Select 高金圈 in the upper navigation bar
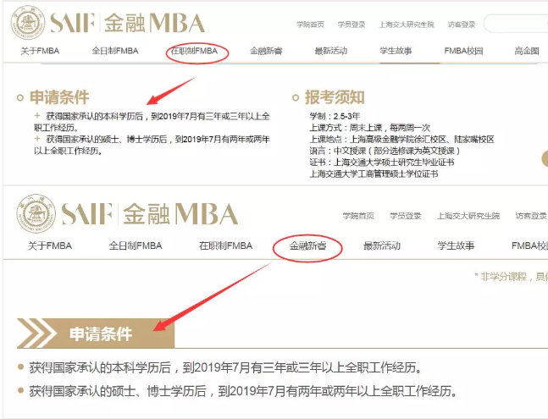 coord(526,52)
